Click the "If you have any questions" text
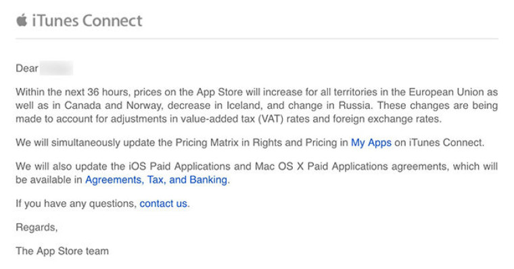 [76, 203]
